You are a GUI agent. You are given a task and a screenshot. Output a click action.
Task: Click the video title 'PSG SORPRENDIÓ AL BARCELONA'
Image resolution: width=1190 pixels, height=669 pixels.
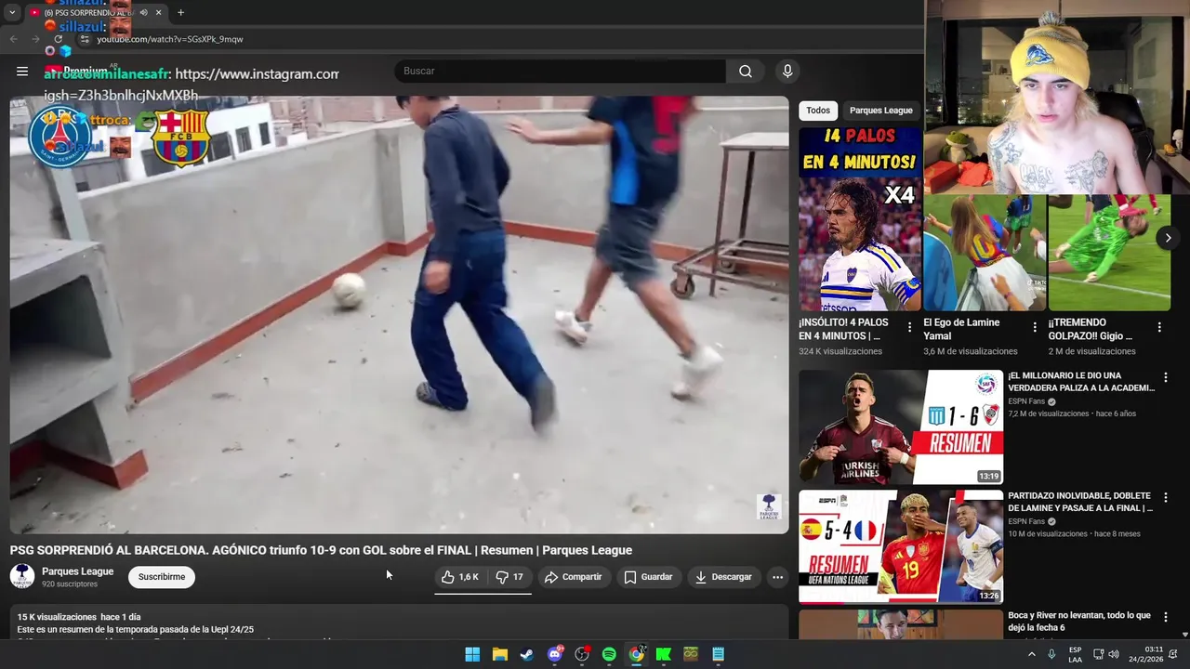point(321,550)
